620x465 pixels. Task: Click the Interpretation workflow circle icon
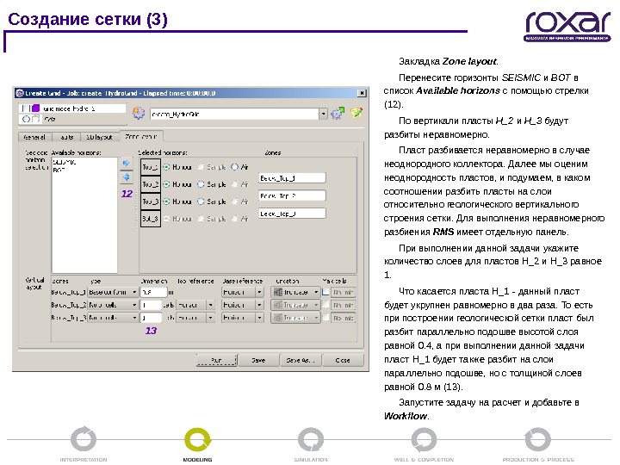tap(83, 439)
